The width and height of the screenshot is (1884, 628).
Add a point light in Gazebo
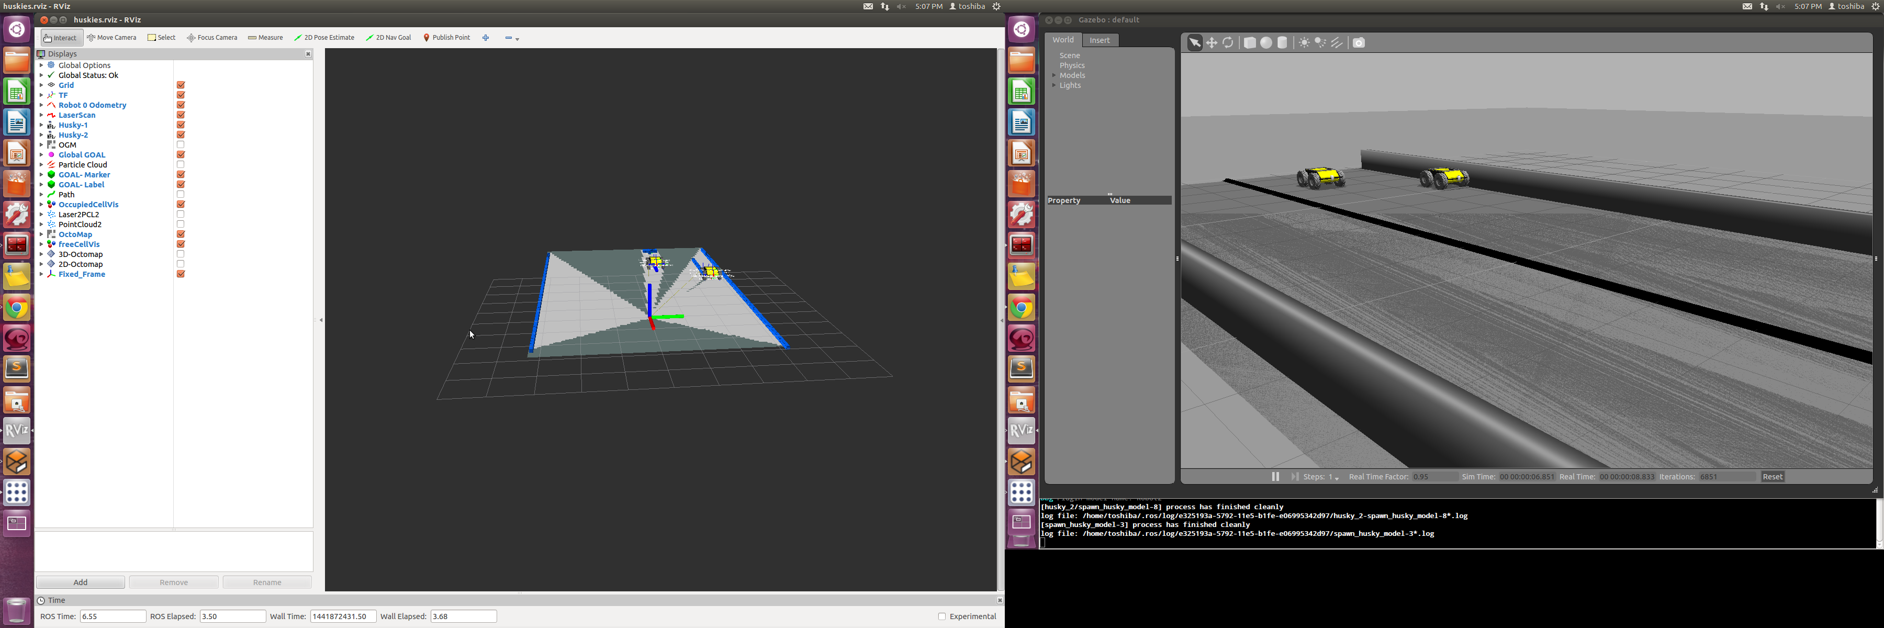click(x=1304, y=43)
